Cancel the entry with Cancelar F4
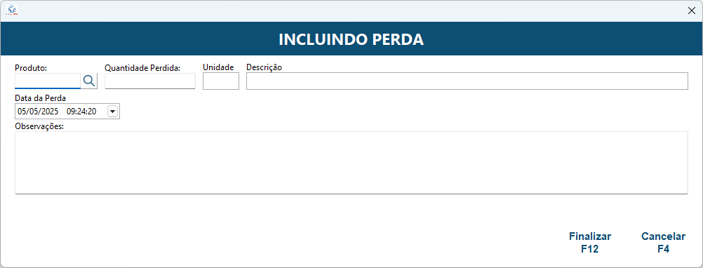Screen dimensions: 703x268 (664, 243)
